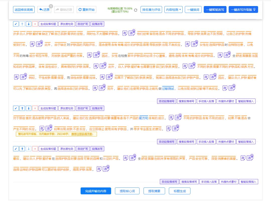The height and width of the screenshot is (201, 271).
Task: Click the greyed 撤销还原 redo button
Action: (x=64, y=10)
